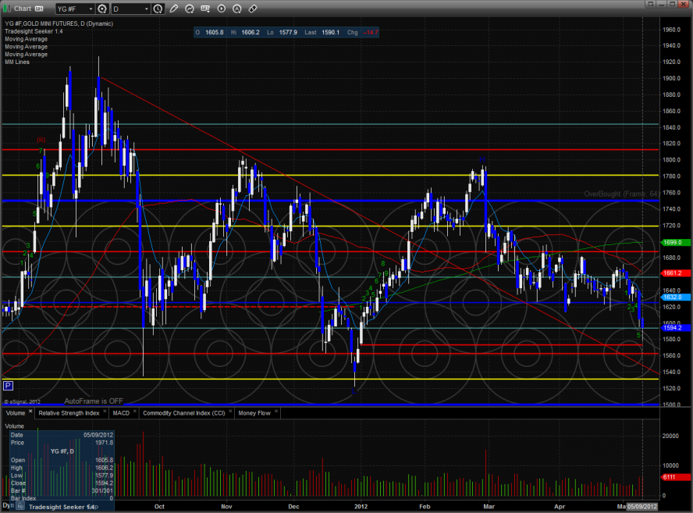
Task: Click the symbol settings gear icon
Action: 101,9
